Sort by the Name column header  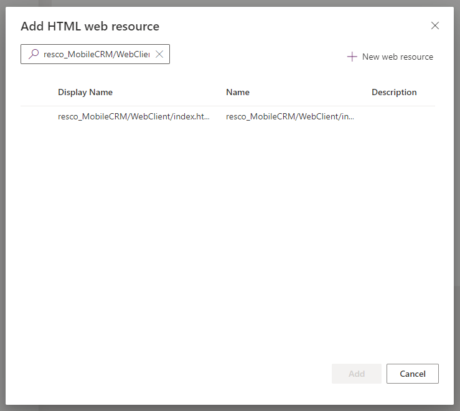238,92
